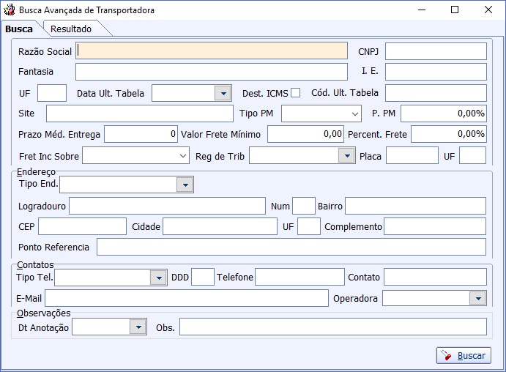The width and height of the screenshot is (506, 372).
Task: Open the Tipo End. dropdown
Action: [x=185, y=185]
